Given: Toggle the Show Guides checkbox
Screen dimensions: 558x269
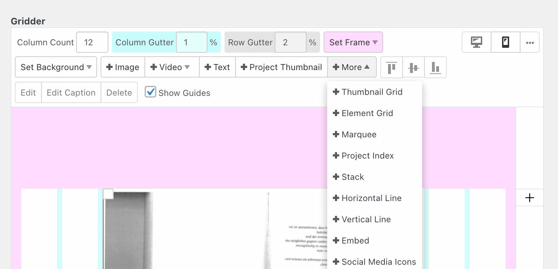Looking at the screenshot, I should tap(150, 92).
